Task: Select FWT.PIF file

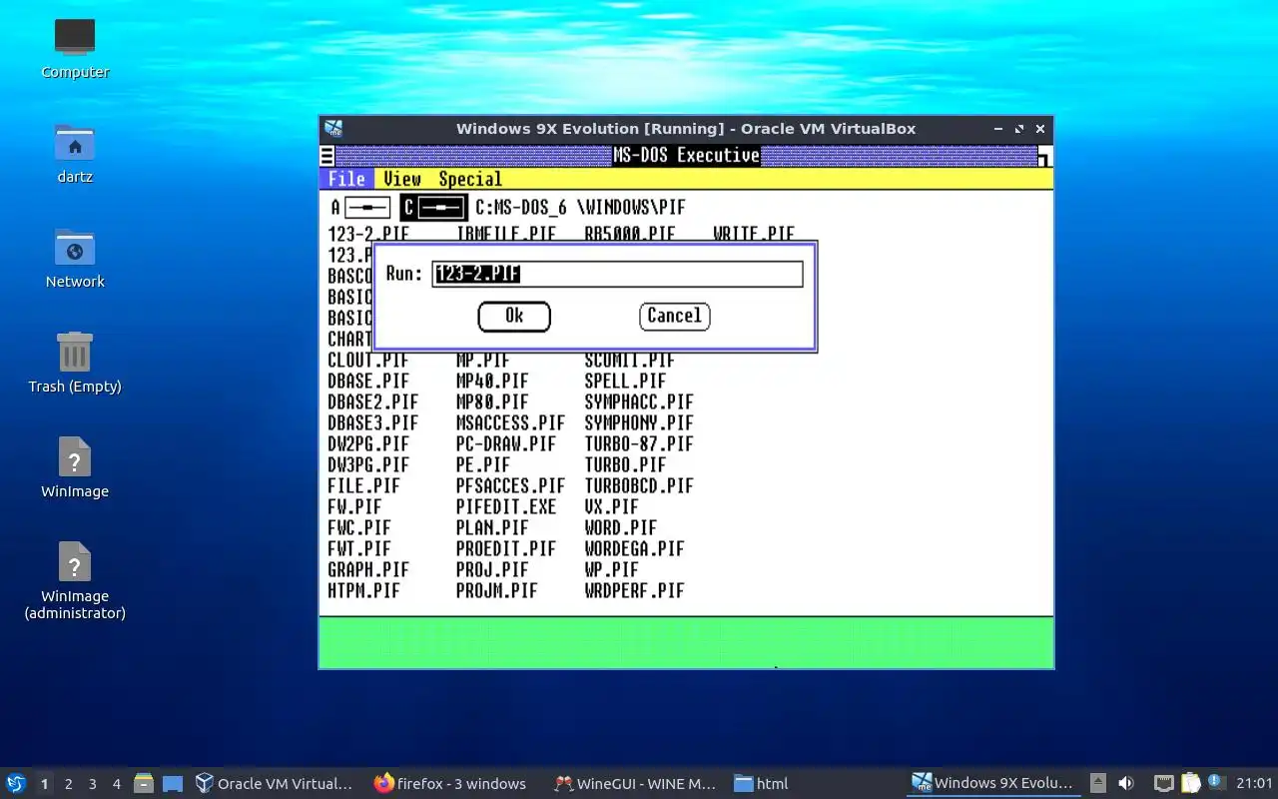Action: tap(359, 548)
